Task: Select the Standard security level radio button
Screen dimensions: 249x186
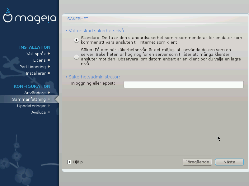Action: click(76, 40)
